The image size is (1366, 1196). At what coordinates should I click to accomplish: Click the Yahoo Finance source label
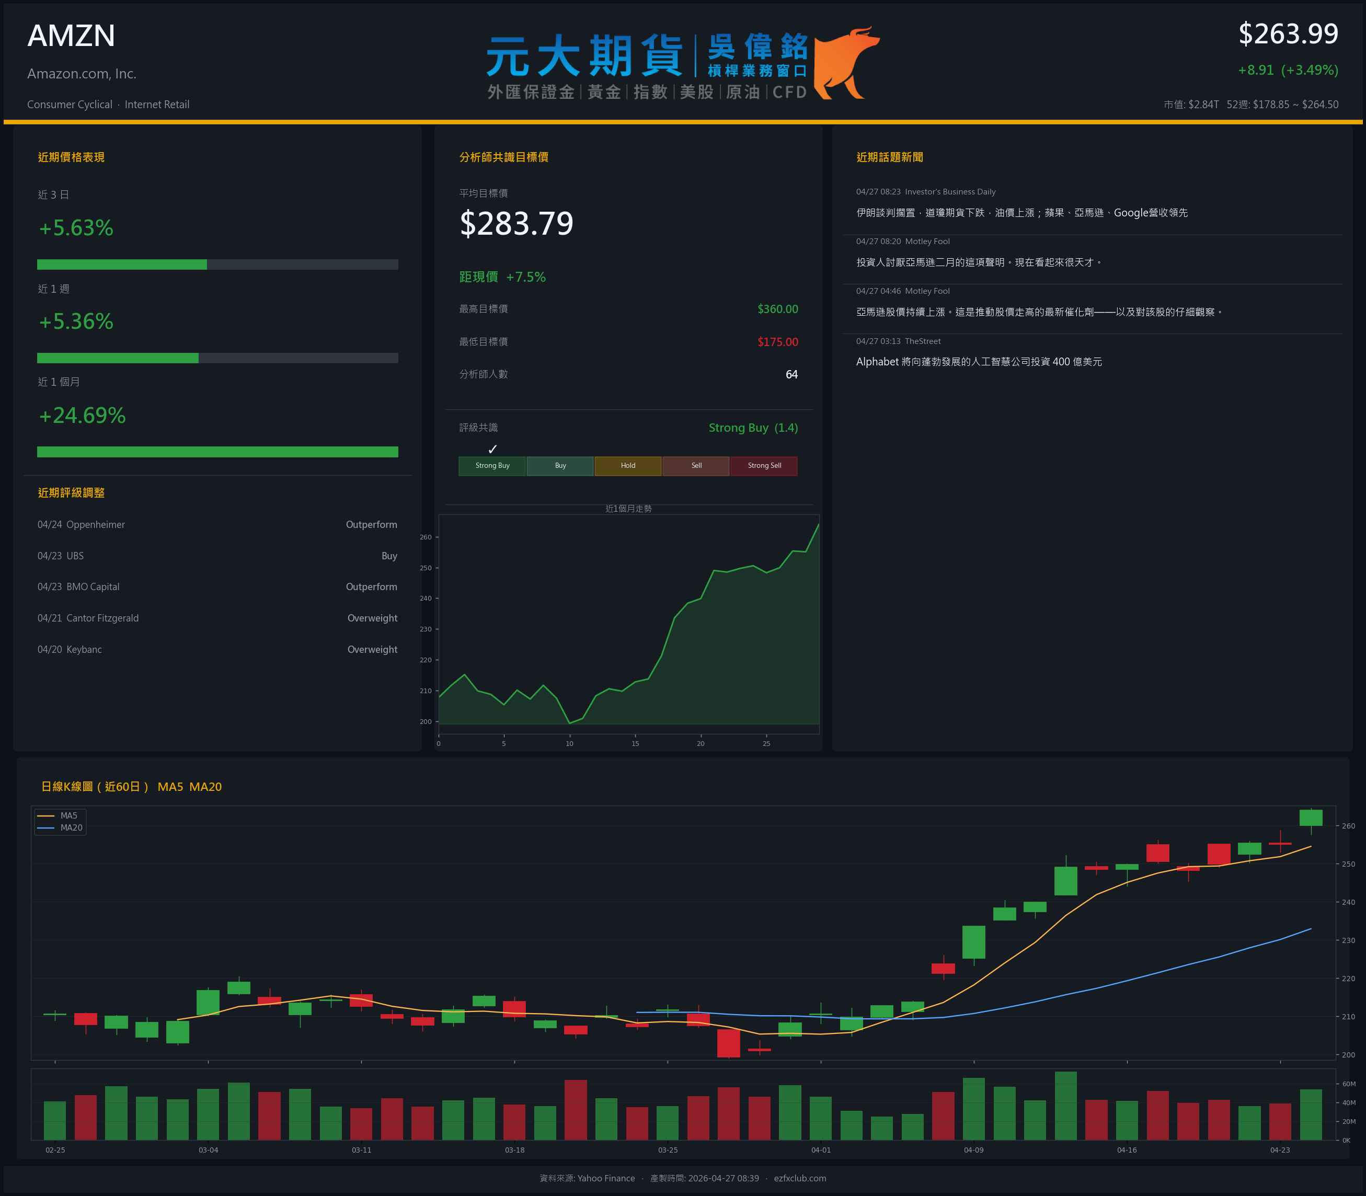pyautogui.click(x=606, y=1178)
